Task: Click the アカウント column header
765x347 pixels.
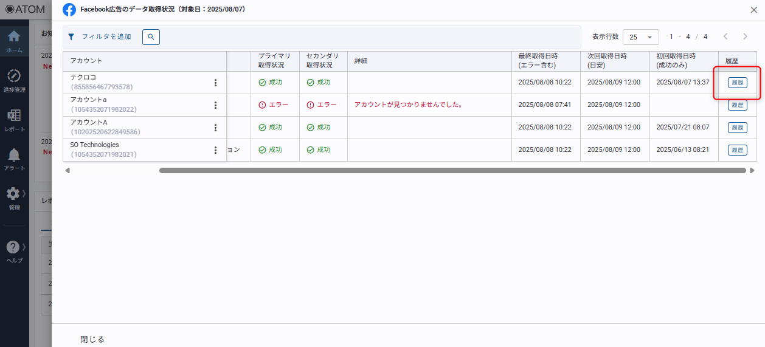Action: 86,61
